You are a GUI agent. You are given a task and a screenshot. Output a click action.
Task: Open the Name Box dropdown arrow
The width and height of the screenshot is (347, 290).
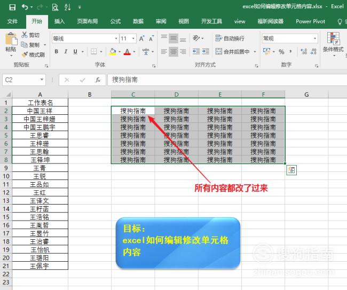coord(42,80)
